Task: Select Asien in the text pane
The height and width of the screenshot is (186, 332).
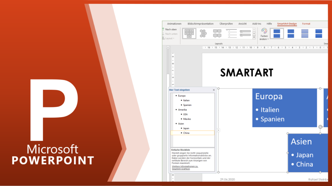Action: [x=181, y=124]
